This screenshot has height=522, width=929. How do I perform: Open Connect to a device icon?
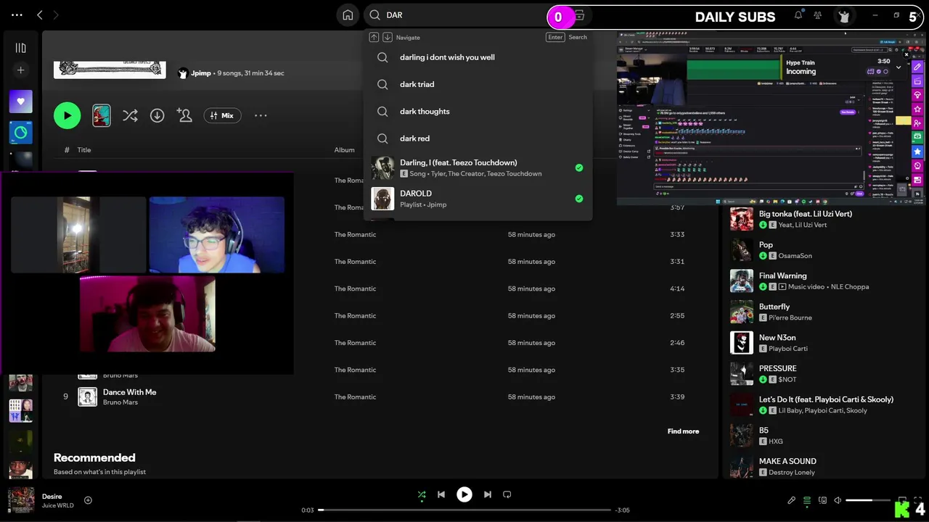[822, 500]
